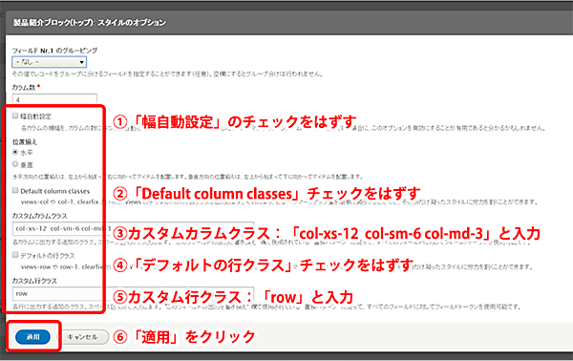Screen dimensions: 573x361
Task: Toggle the Default column classes checkbox
Action: (x=15, y=190)
